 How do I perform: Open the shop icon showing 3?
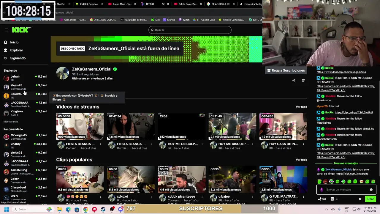click(x=334, y=199)
